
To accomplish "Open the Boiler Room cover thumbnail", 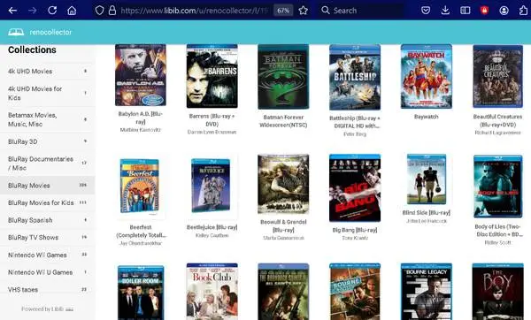I will pyautogui.click(x=141, y=293).
